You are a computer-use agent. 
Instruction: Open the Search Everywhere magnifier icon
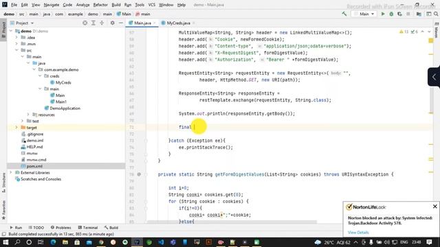tap(436, 14)
